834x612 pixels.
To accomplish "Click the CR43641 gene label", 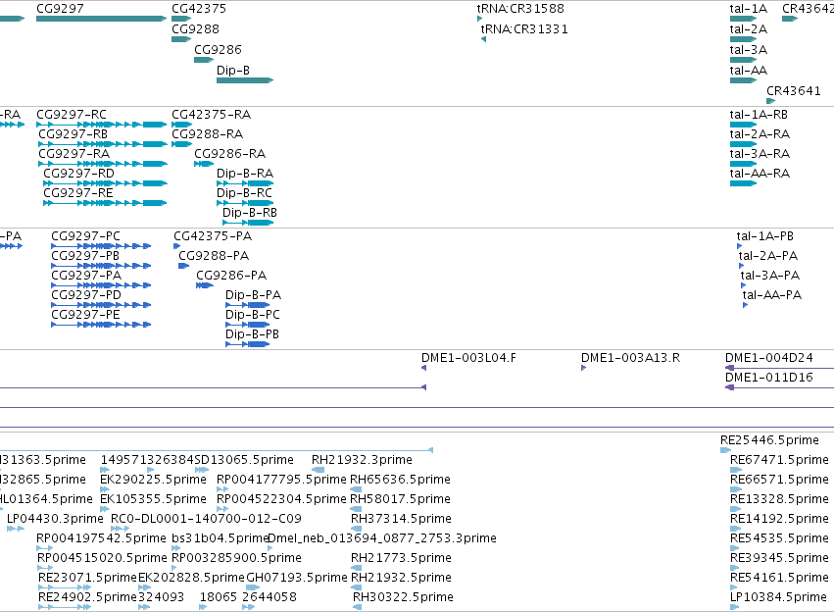I will click(793, 91).
